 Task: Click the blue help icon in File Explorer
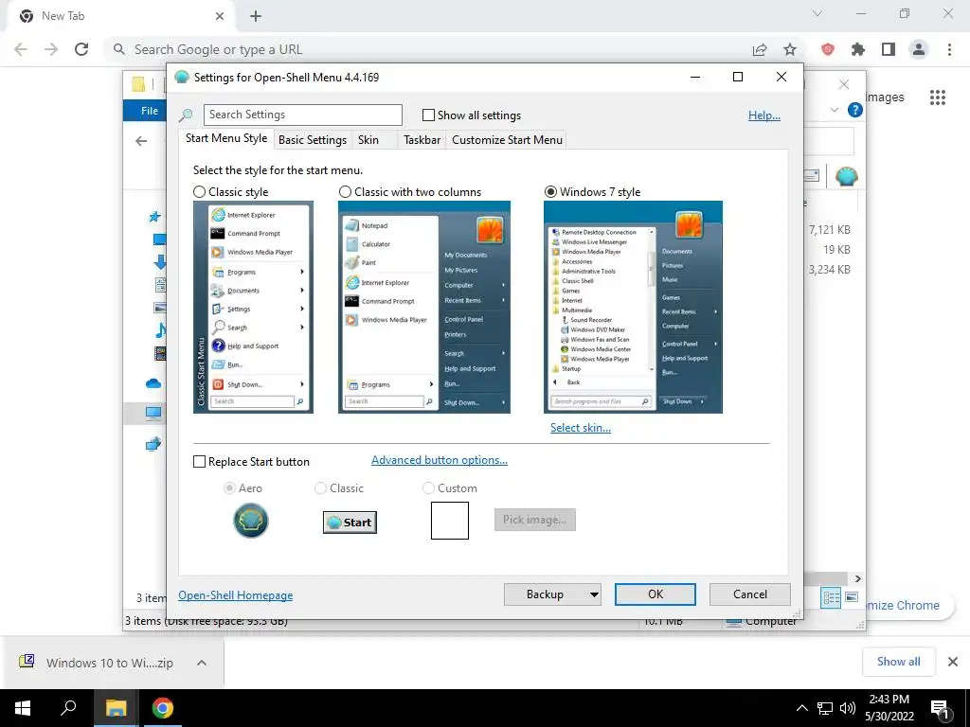(855, 110)
